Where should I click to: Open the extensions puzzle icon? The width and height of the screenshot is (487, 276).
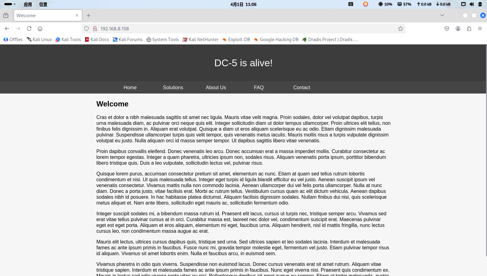coord(469,29)
